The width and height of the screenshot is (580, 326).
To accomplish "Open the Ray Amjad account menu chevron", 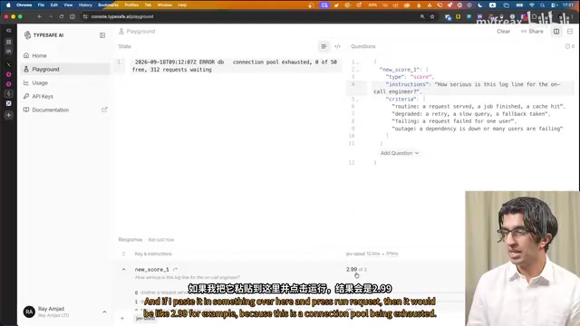I will click(x=104, y=312).
